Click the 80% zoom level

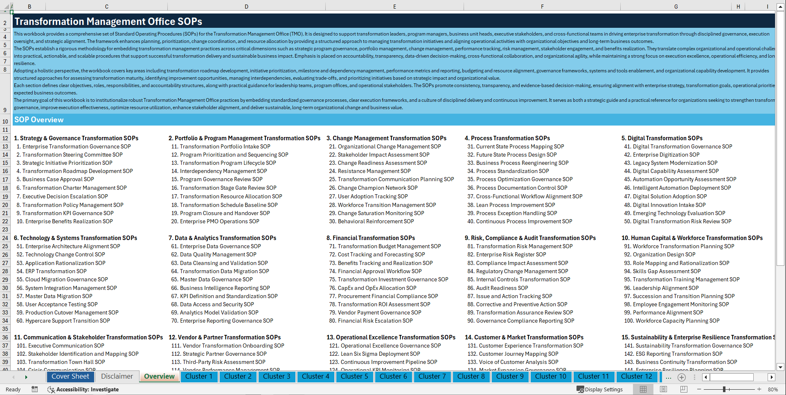773,389
